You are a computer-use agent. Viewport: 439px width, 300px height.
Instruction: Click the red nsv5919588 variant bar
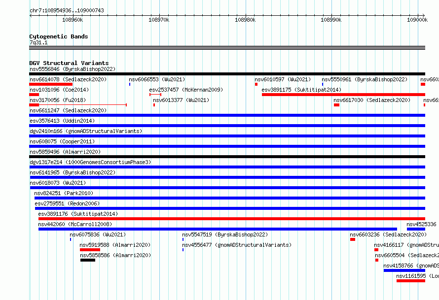coord(90,250)
